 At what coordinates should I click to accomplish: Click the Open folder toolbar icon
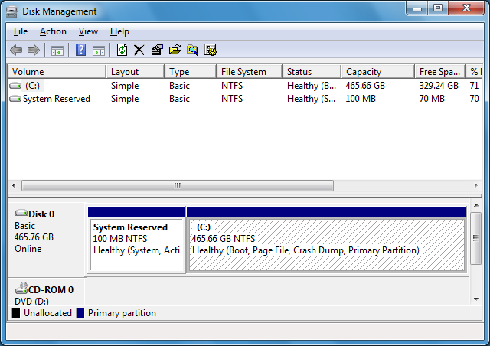(175, 50)
